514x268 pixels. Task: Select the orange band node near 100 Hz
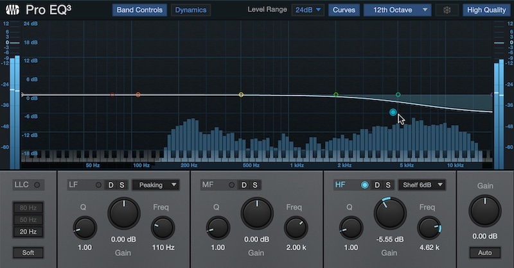click(138, 94)
